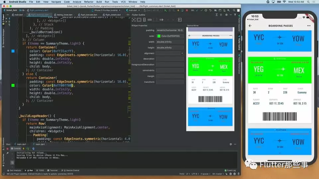319x179 pixels.
Task: Open 2 spaces indent settings
Action: (205, 174)
